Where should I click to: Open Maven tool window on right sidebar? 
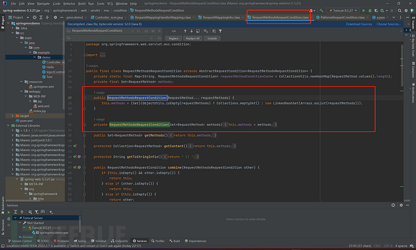[414, 23]
